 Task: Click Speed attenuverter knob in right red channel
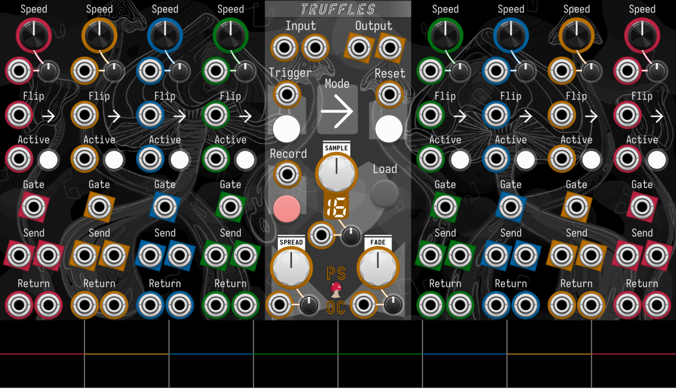657,72
